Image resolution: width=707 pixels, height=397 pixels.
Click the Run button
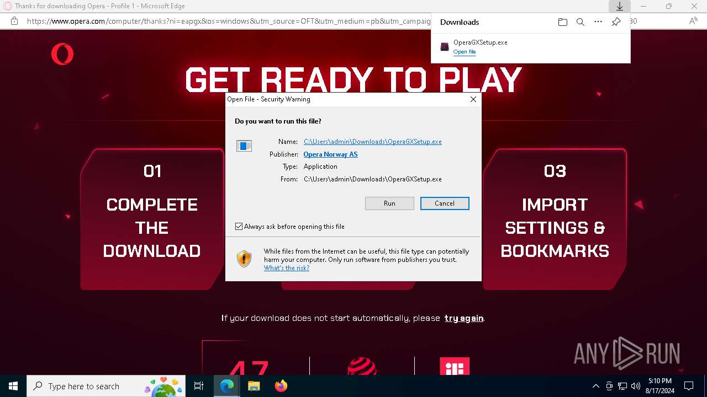pyautogui.click(x=389, y=203)
